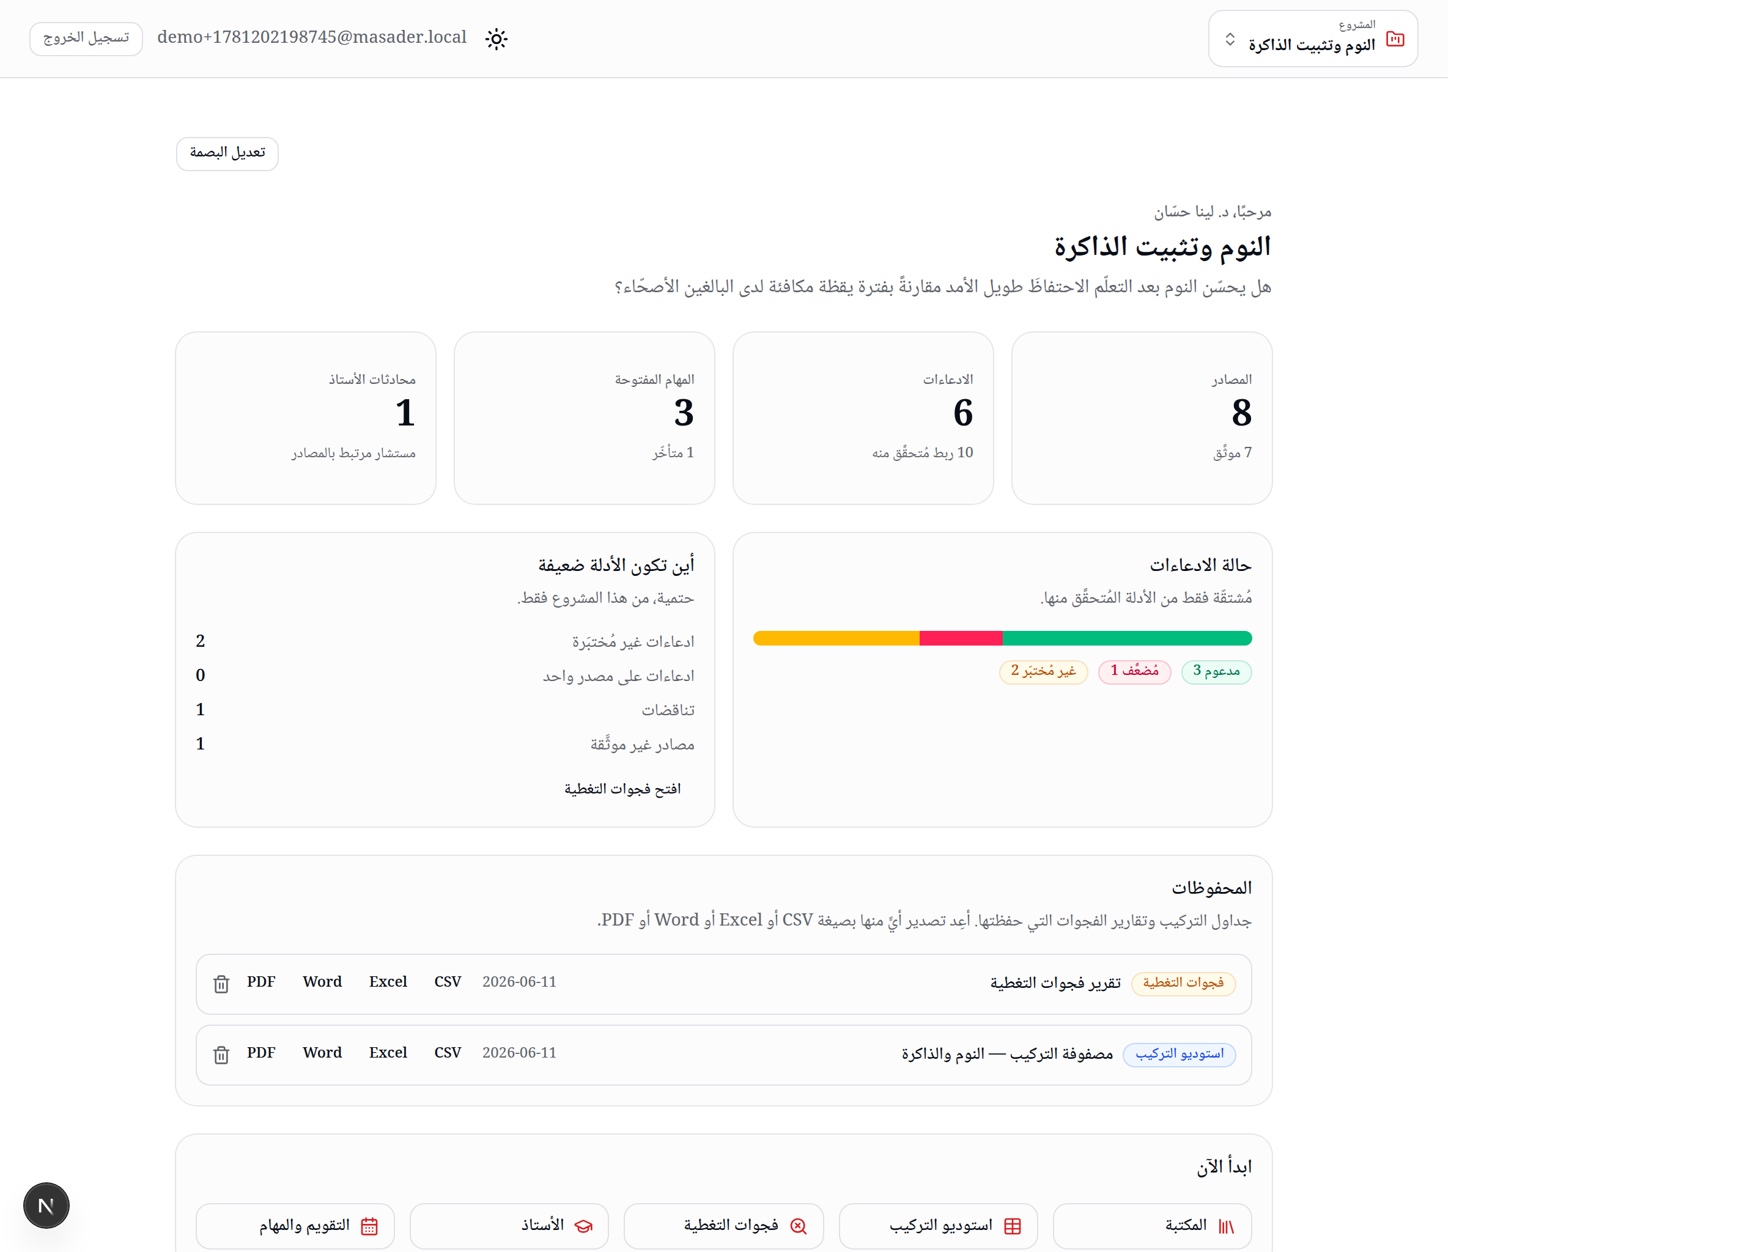The height and width of the screenshot is (1252, 1761).
Task: Click the calendar icon
Action: (369, 1226)
